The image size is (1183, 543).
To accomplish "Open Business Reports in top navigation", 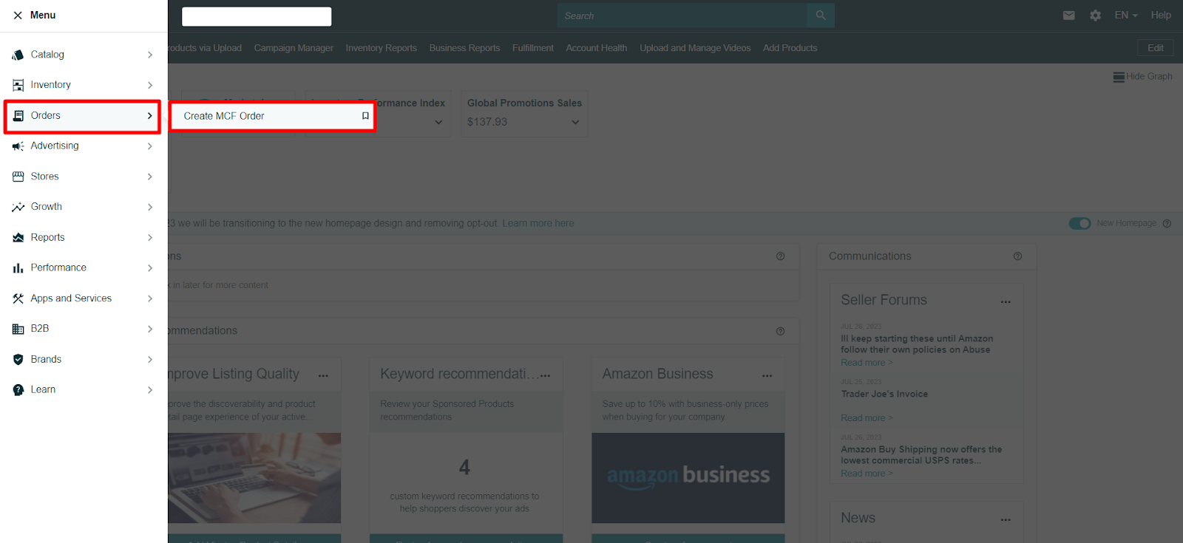I will coord(465,48).
